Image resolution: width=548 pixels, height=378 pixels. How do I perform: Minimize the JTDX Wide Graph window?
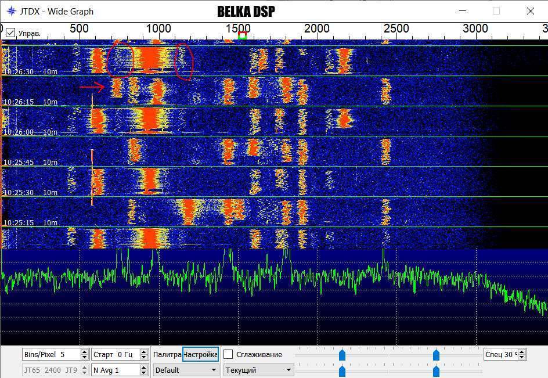[462, 11]
